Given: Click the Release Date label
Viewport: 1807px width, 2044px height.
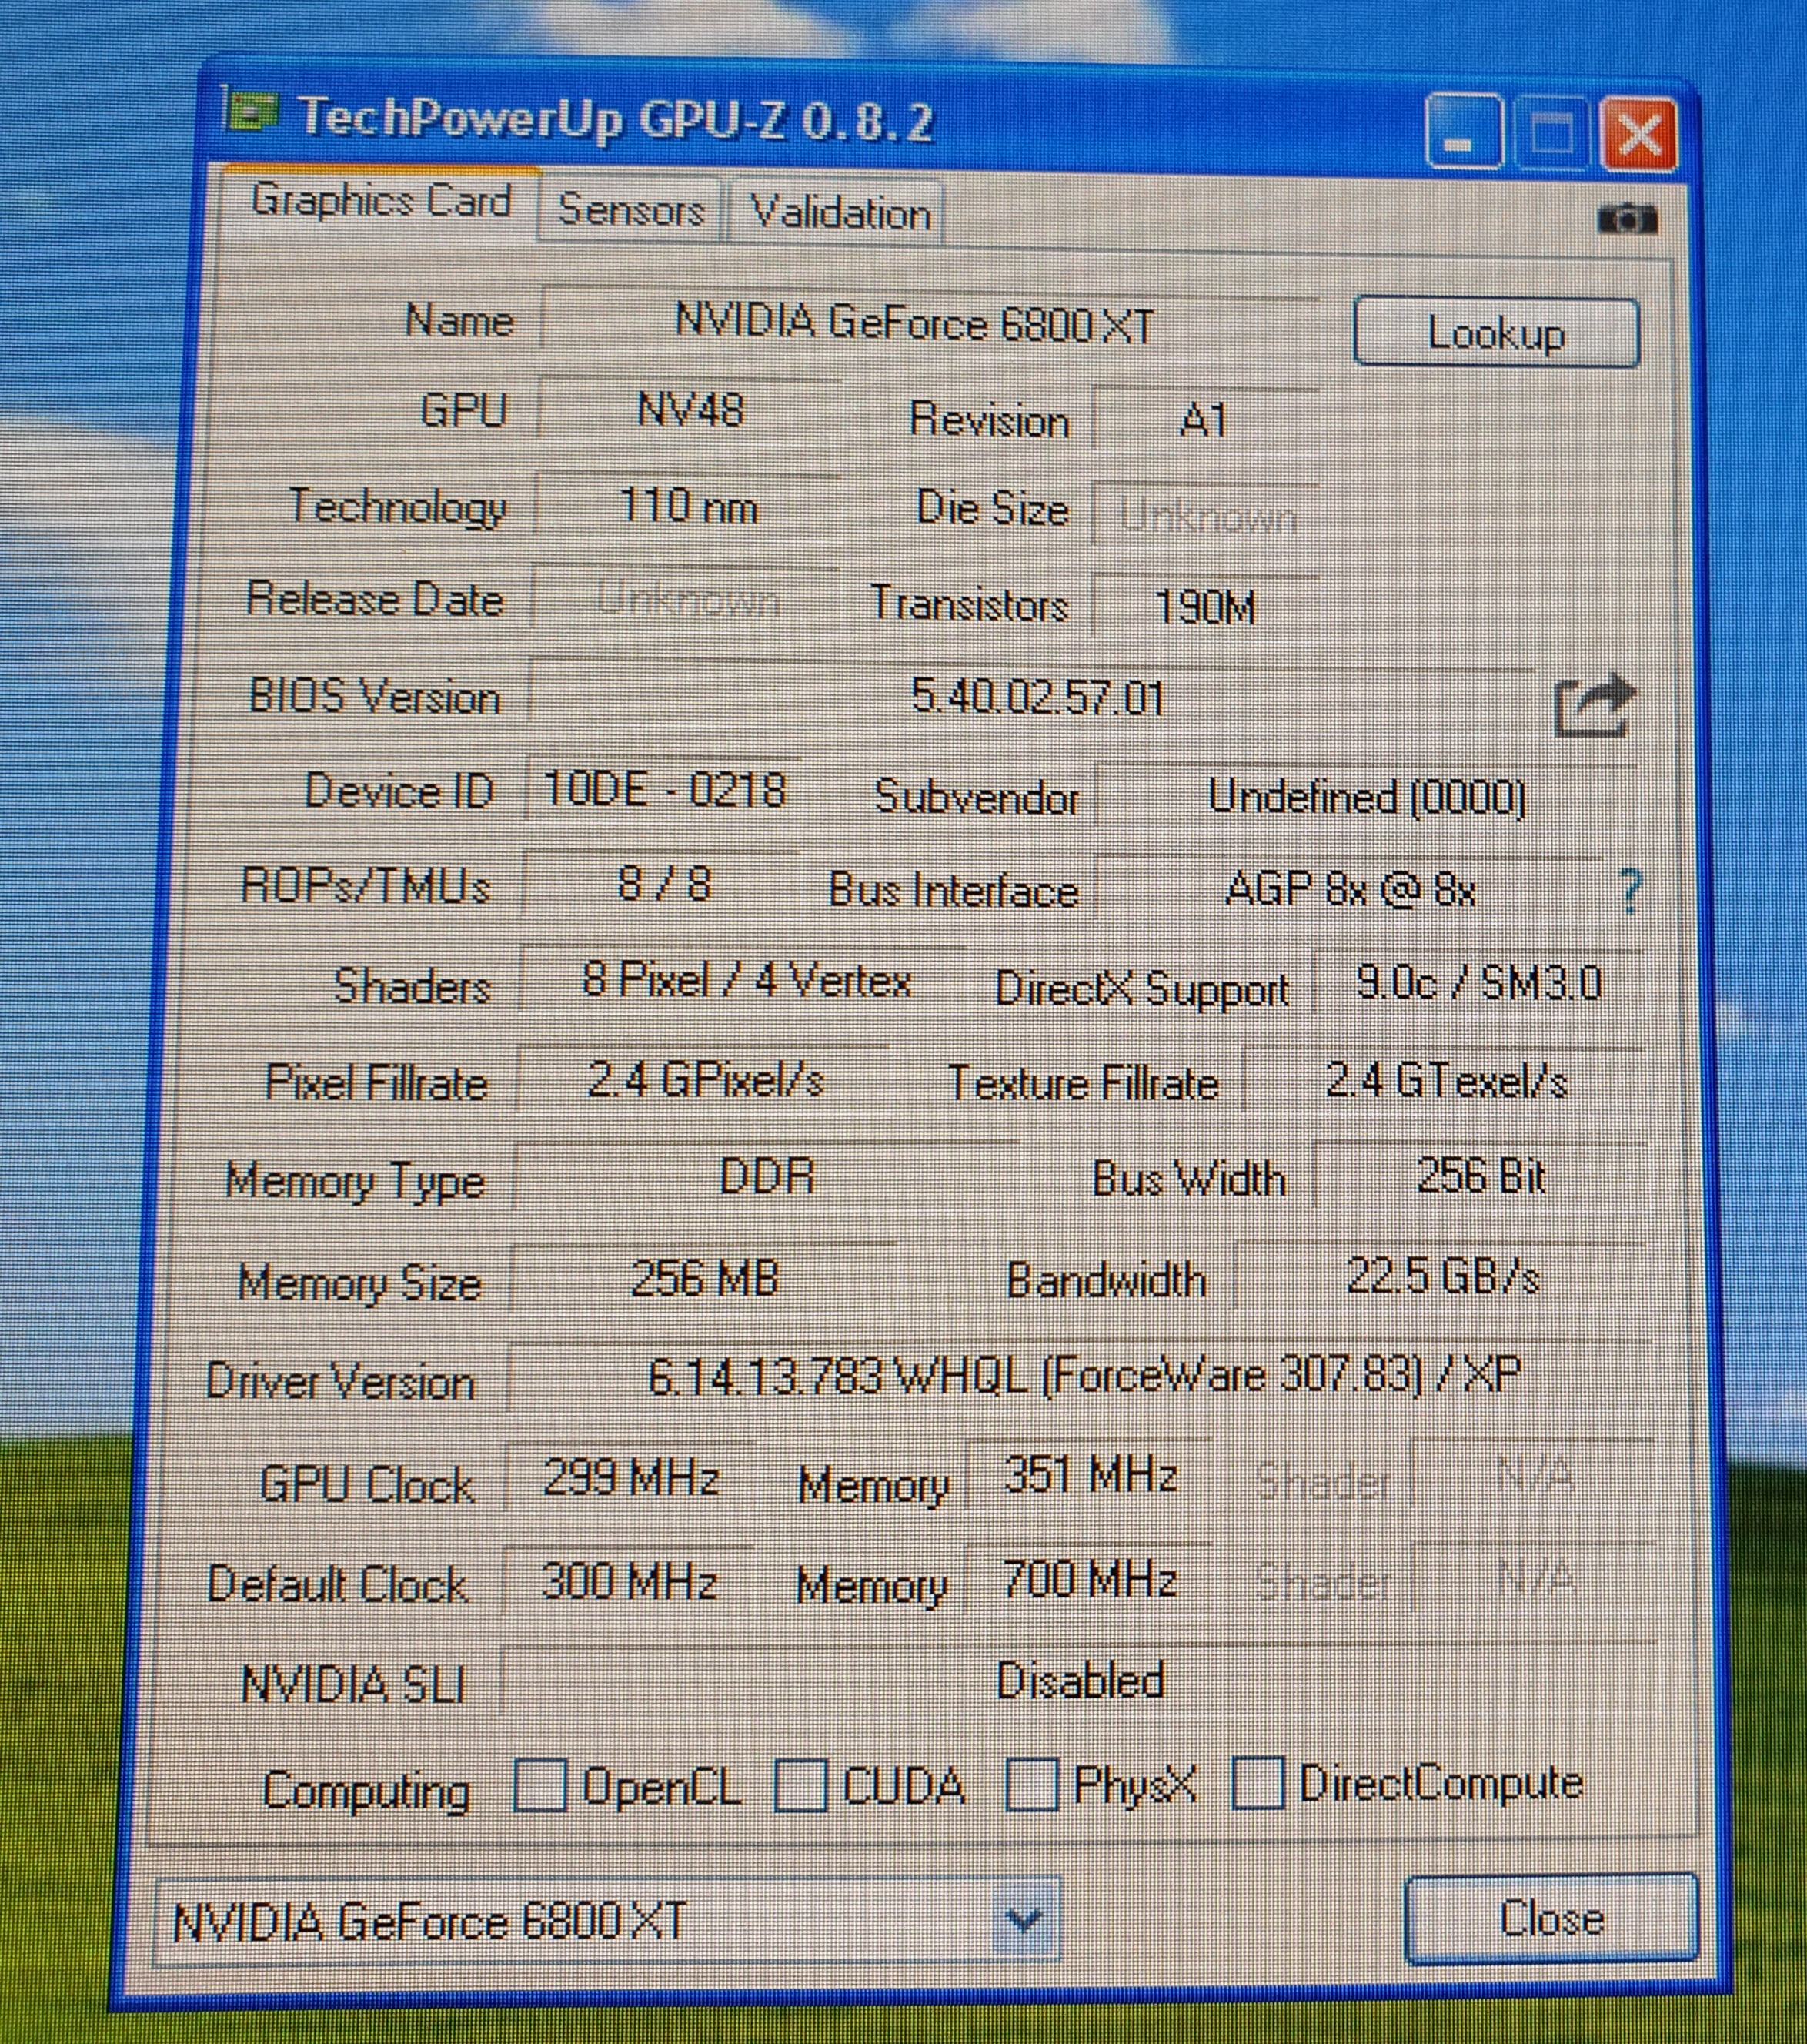Looking at the screenshot, I should click(375, 600).
